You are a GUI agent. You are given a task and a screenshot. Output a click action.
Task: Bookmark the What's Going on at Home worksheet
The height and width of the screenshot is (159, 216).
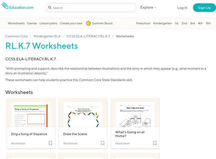155,143
